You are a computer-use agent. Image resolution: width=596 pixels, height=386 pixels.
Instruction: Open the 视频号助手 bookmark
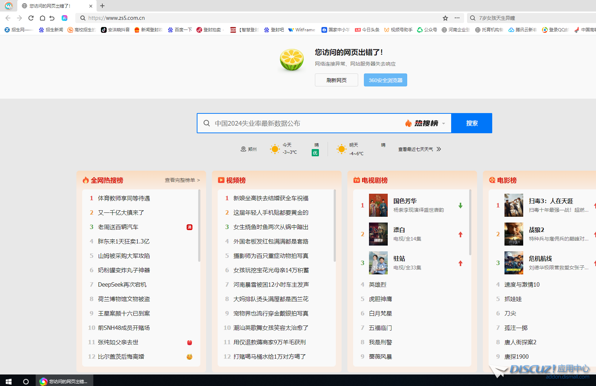[x=398, y=30]
